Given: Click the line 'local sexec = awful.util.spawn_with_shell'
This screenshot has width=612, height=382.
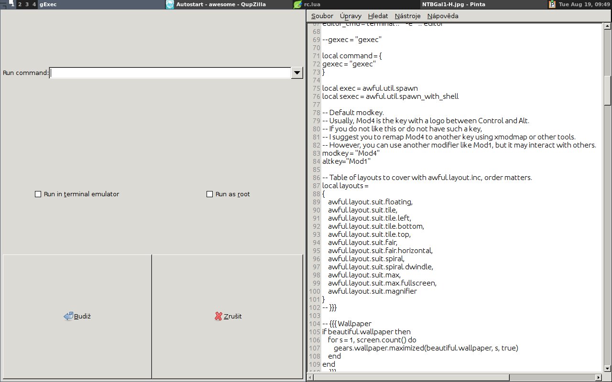Looking at the screenshot, I should point(390,96).
